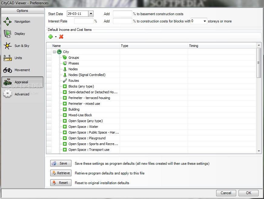Click the Perimeter - mixed use square icon
This screenshot has height=199, width=264.
[x=65, y=104]
